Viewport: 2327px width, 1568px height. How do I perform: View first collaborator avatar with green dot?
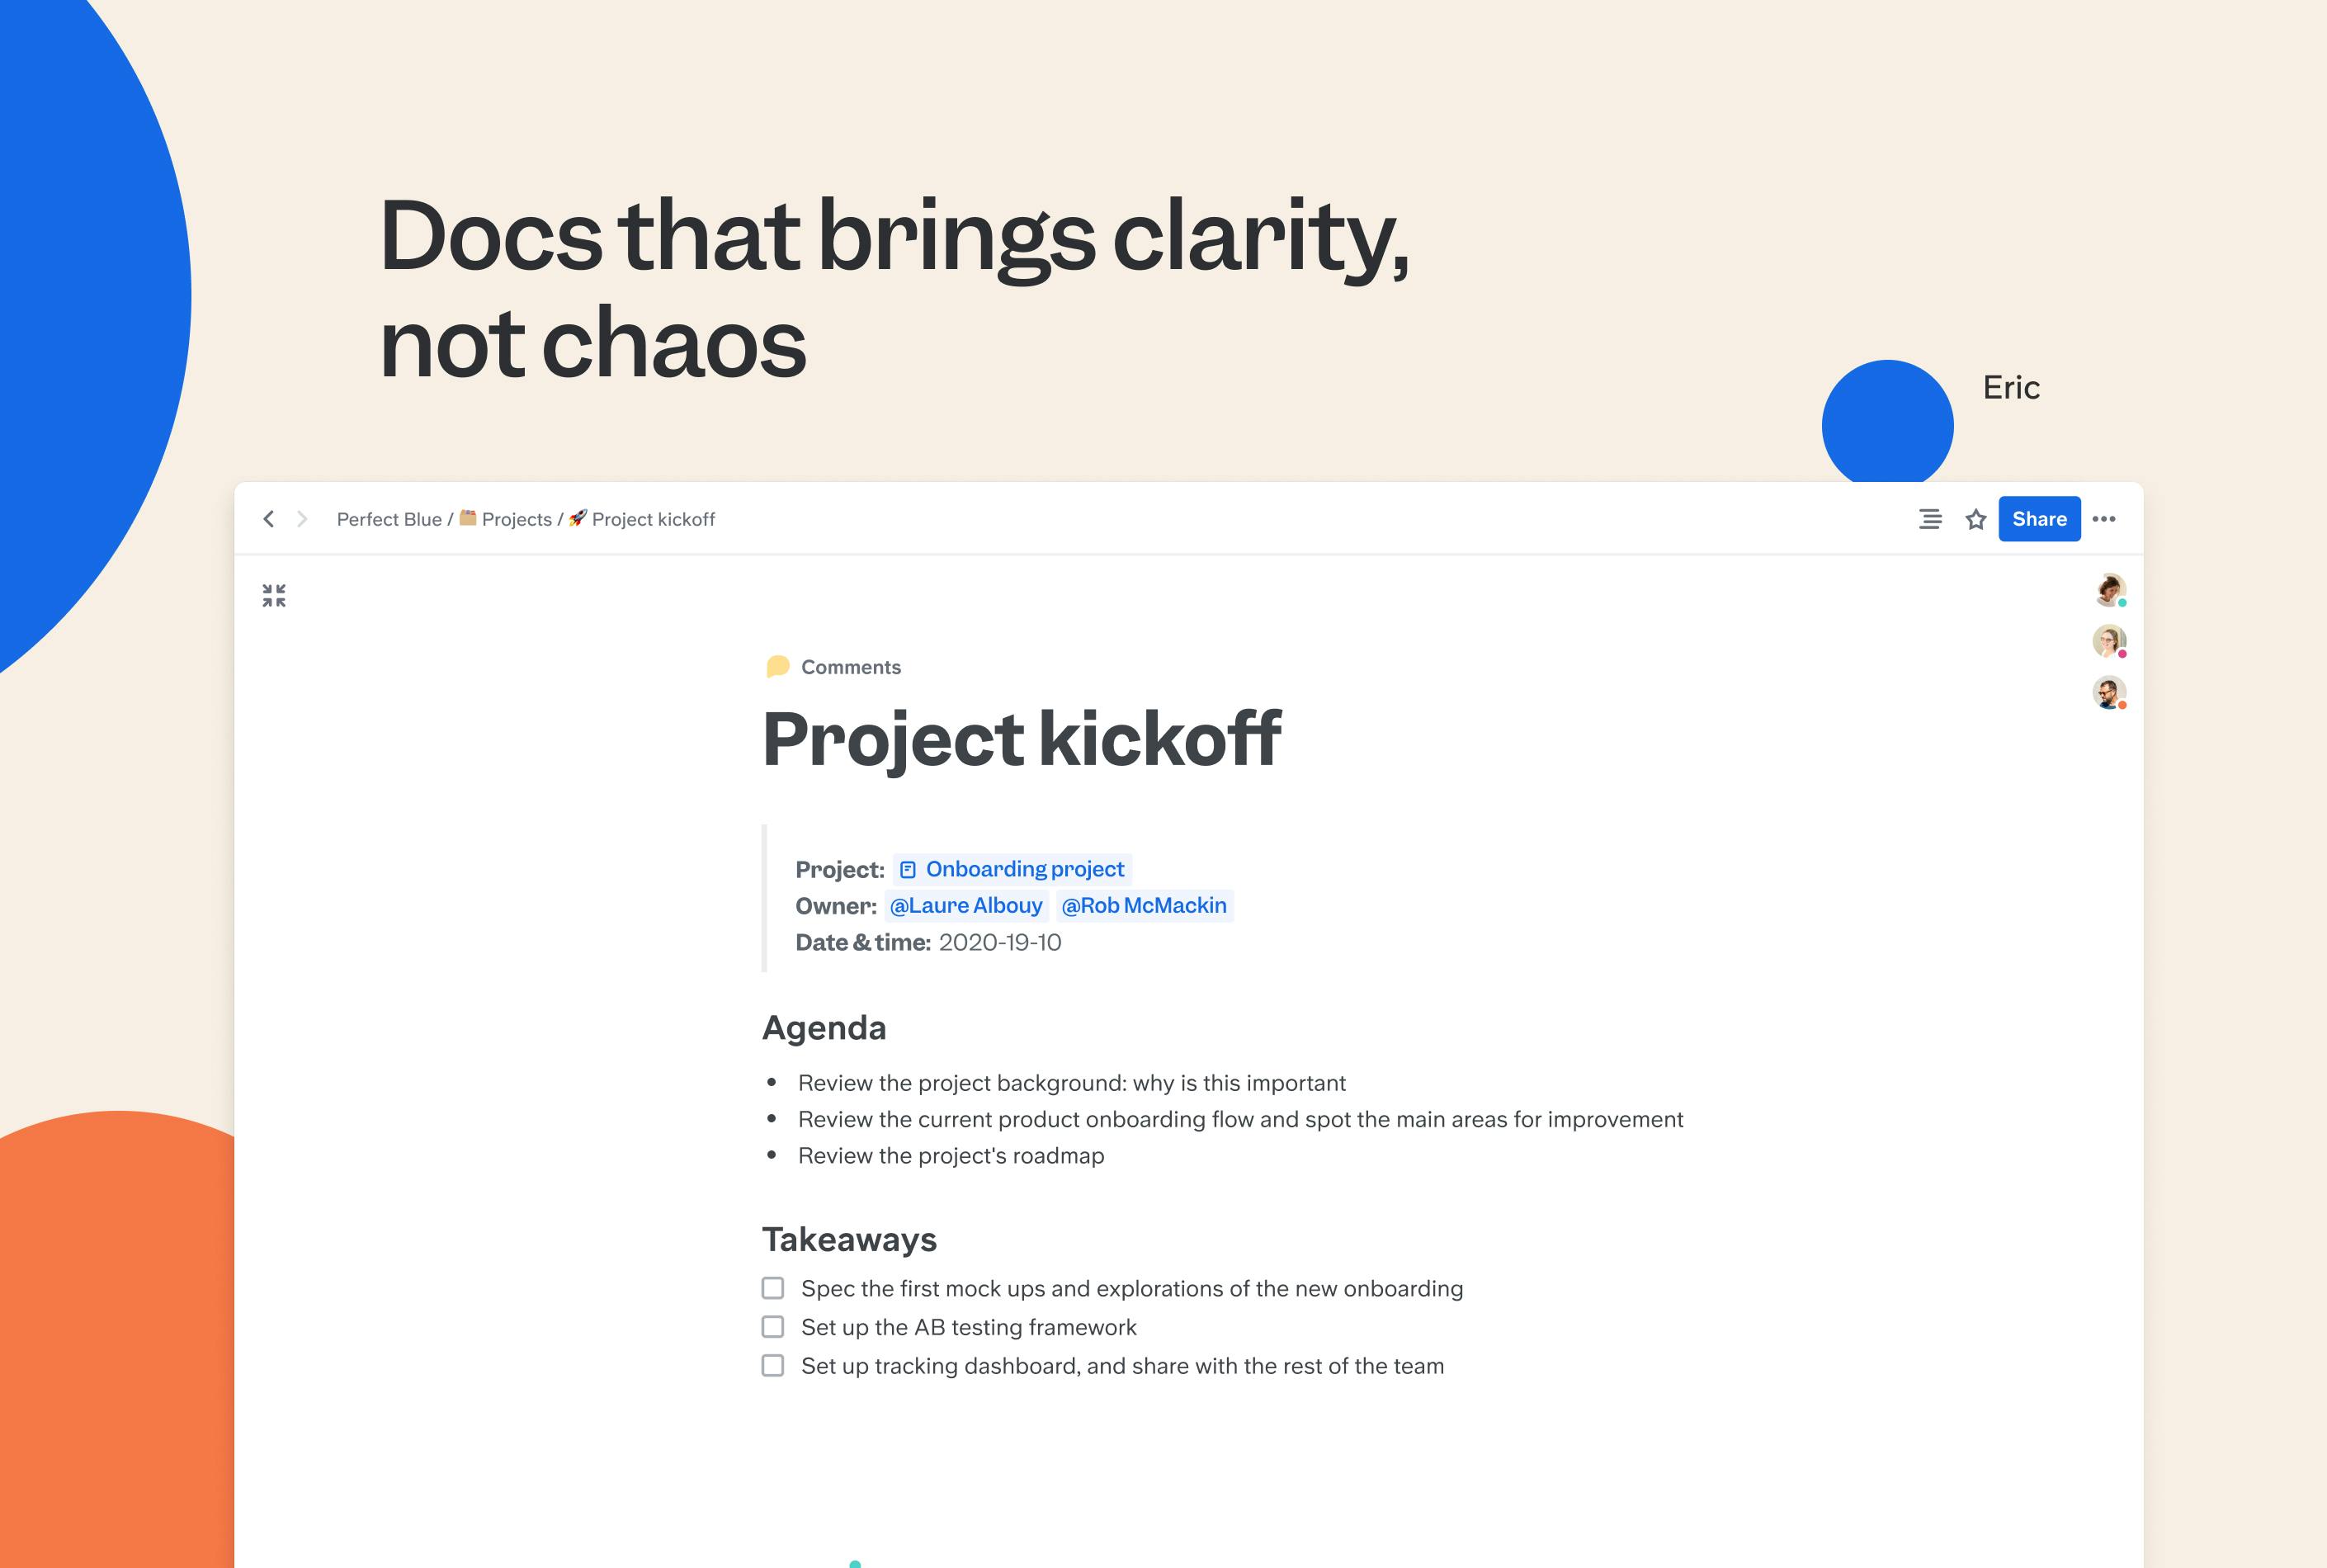click(2109, 590)
